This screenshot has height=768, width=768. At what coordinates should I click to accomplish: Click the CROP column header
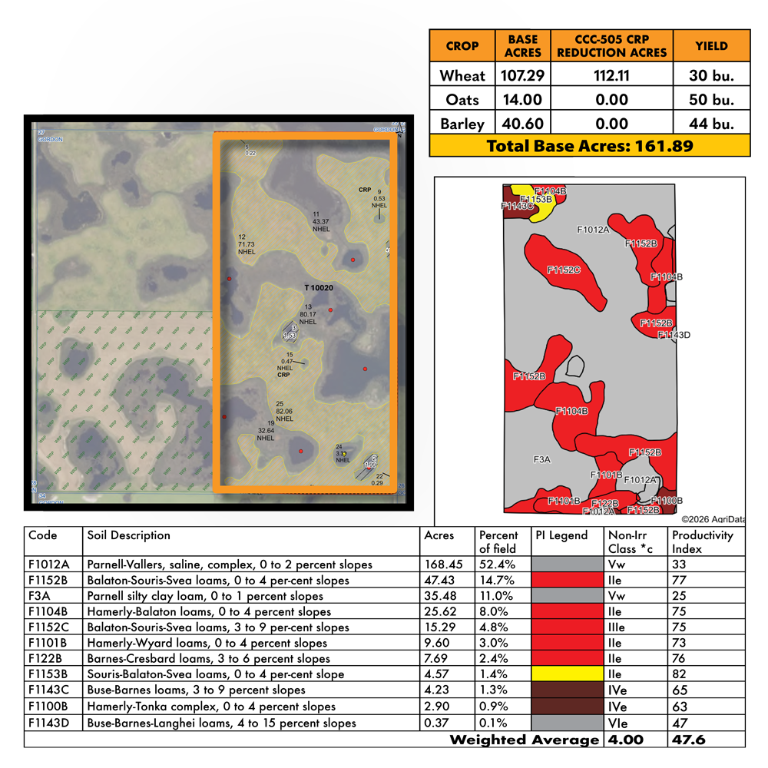coord(462,45)
